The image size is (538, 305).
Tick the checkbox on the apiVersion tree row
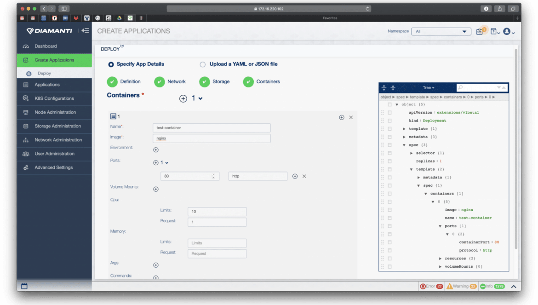click(390, 113)
